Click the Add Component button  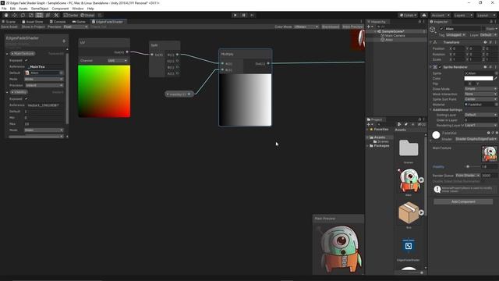tap(463, 201)
